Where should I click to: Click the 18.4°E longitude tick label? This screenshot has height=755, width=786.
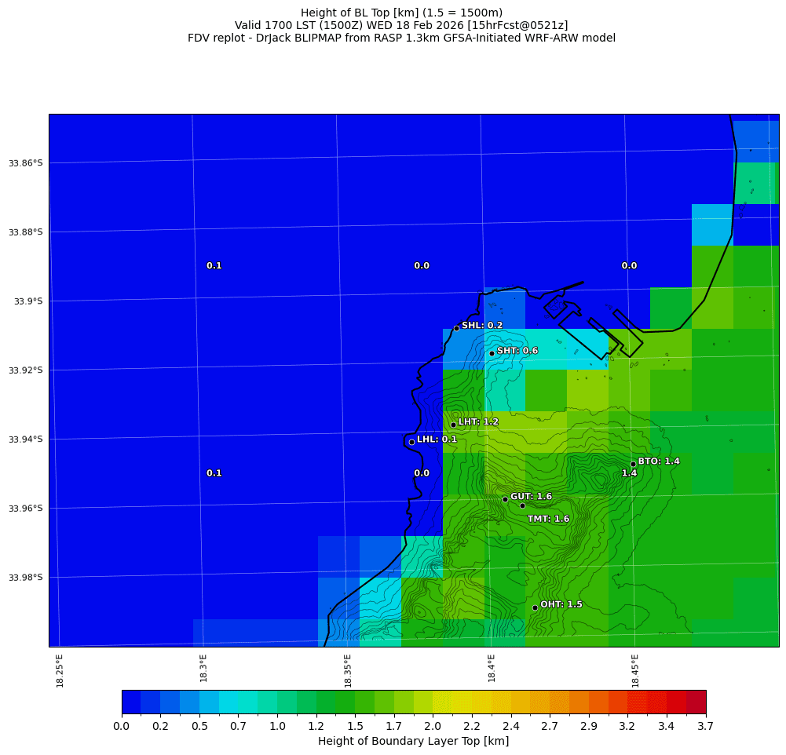point(492,669)
